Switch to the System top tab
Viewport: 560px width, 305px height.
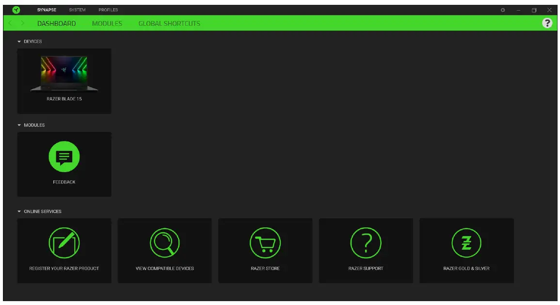[77, 10]
